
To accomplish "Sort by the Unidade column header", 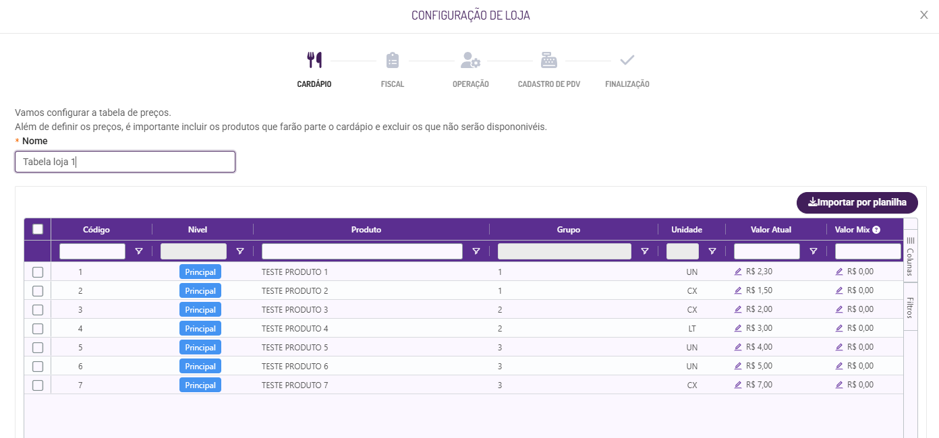I will [x=687, y=230].
